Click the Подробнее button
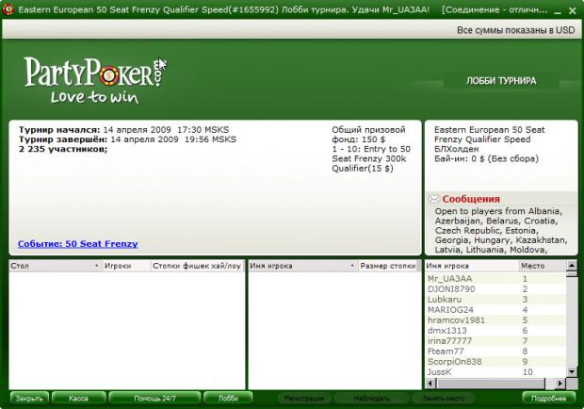 pyautogui.click(x=548, y=399)
